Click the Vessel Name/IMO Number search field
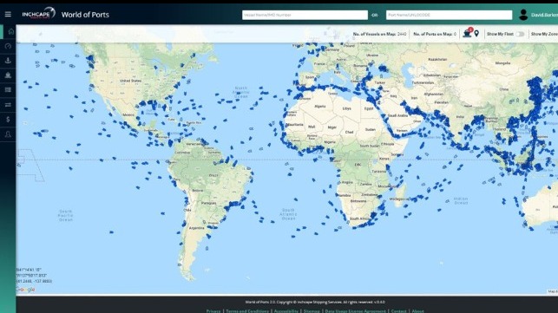The image size is (558, 313). (305, 15)
